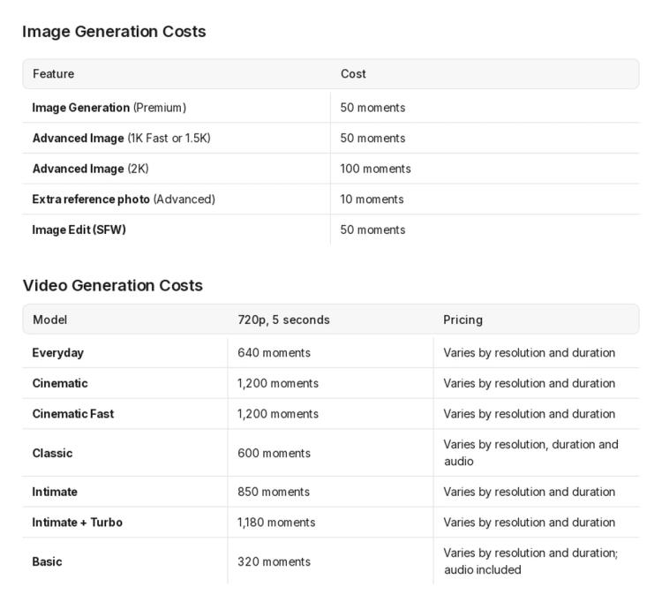This screenshot has height=602, width=662.
Task: Click the '850 moments' cell
Action: [274, 492]
